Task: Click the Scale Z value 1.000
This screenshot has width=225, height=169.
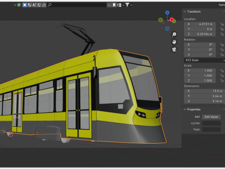Action: (200, 81)
